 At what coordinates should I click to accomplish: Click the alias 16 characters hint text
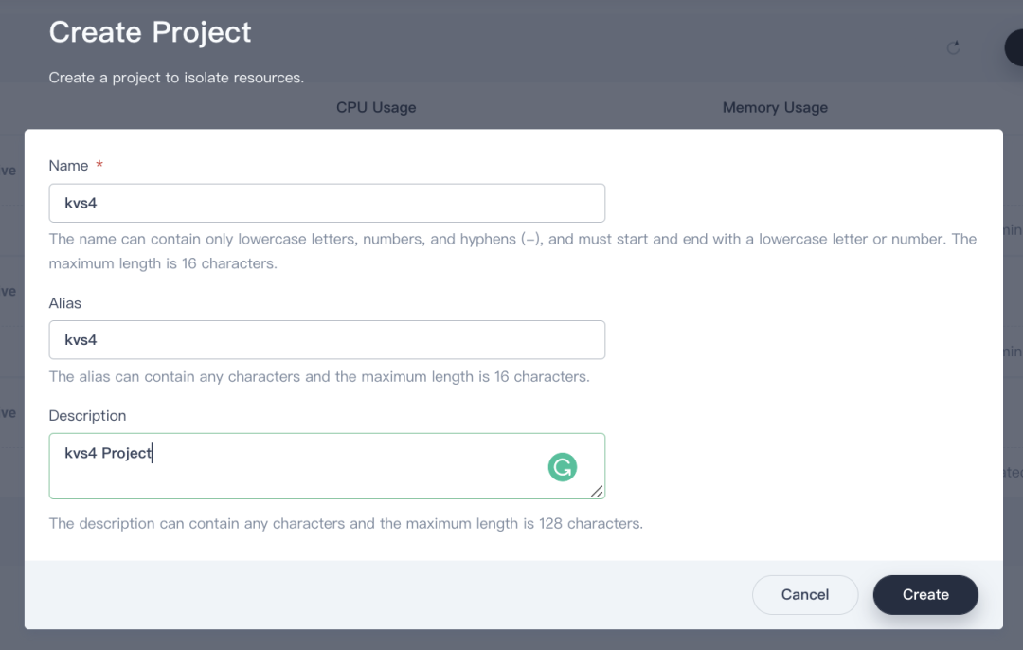(x=319, y=376)
